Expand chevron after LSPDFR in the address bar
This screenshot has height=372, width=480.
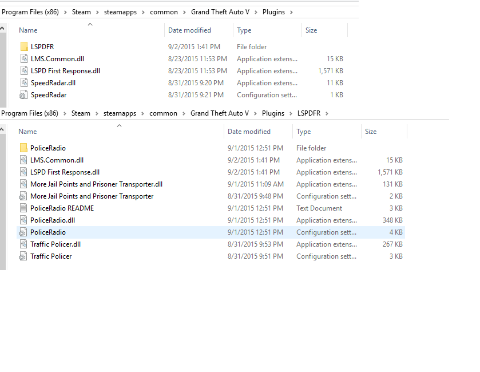(327, 113)
